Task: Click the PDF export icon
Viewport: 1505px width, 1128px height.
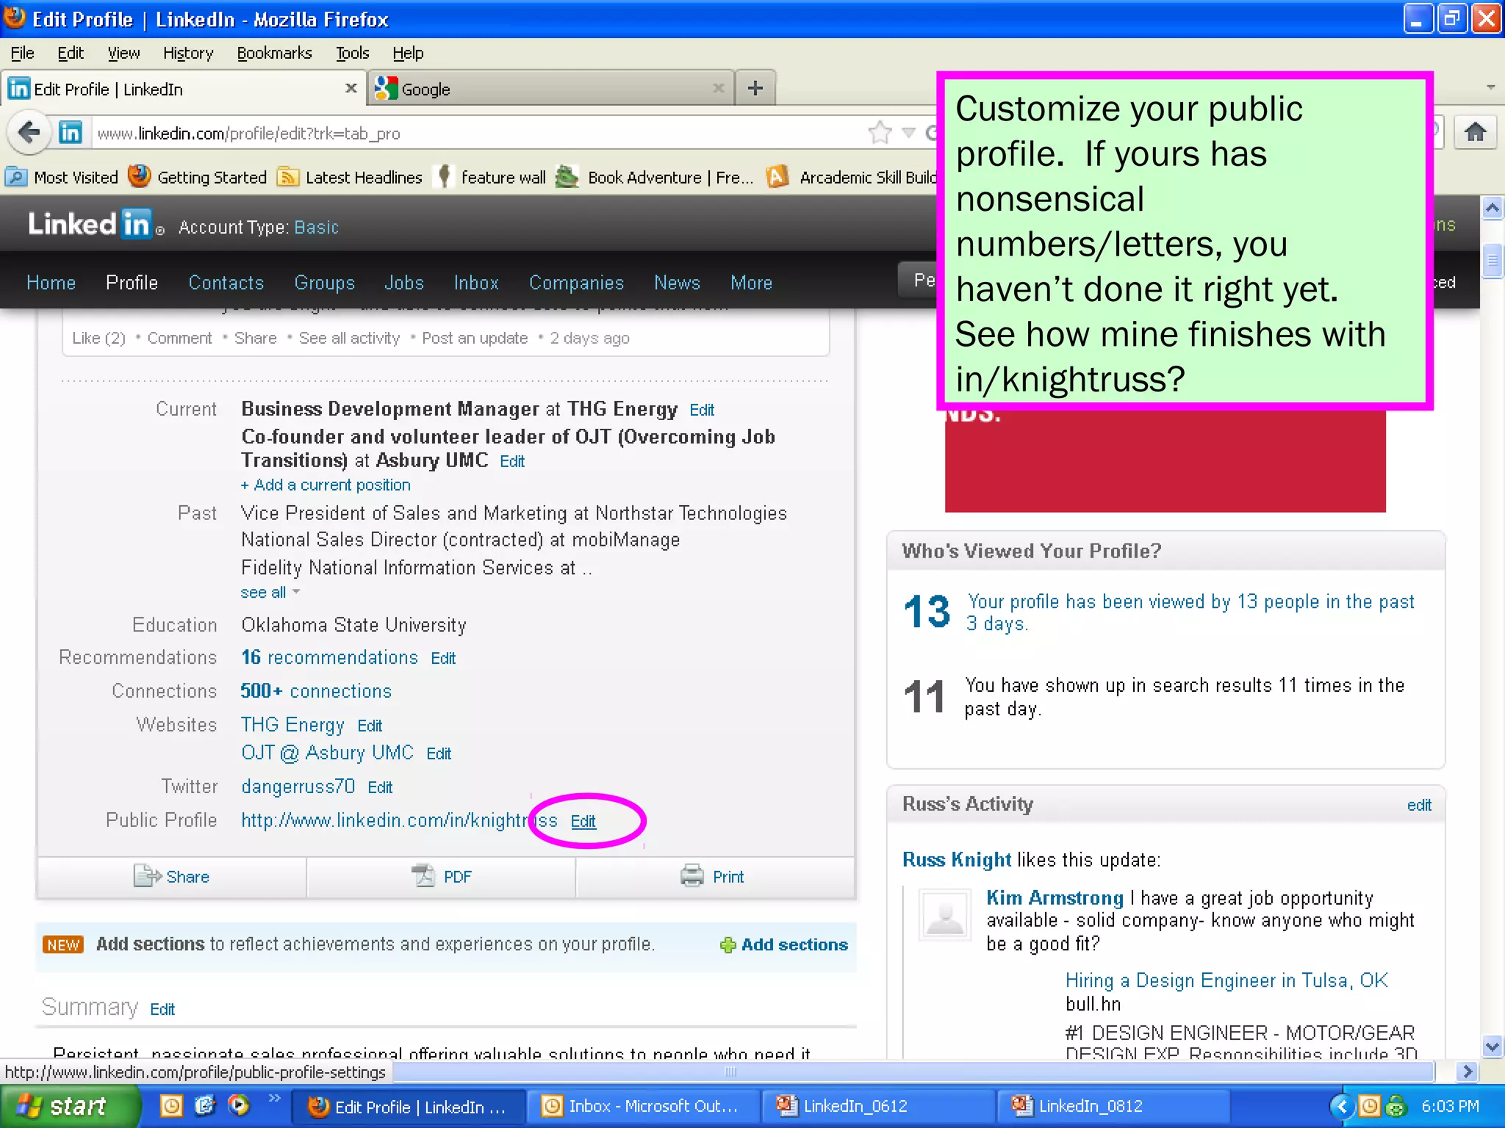Action: 423,876
